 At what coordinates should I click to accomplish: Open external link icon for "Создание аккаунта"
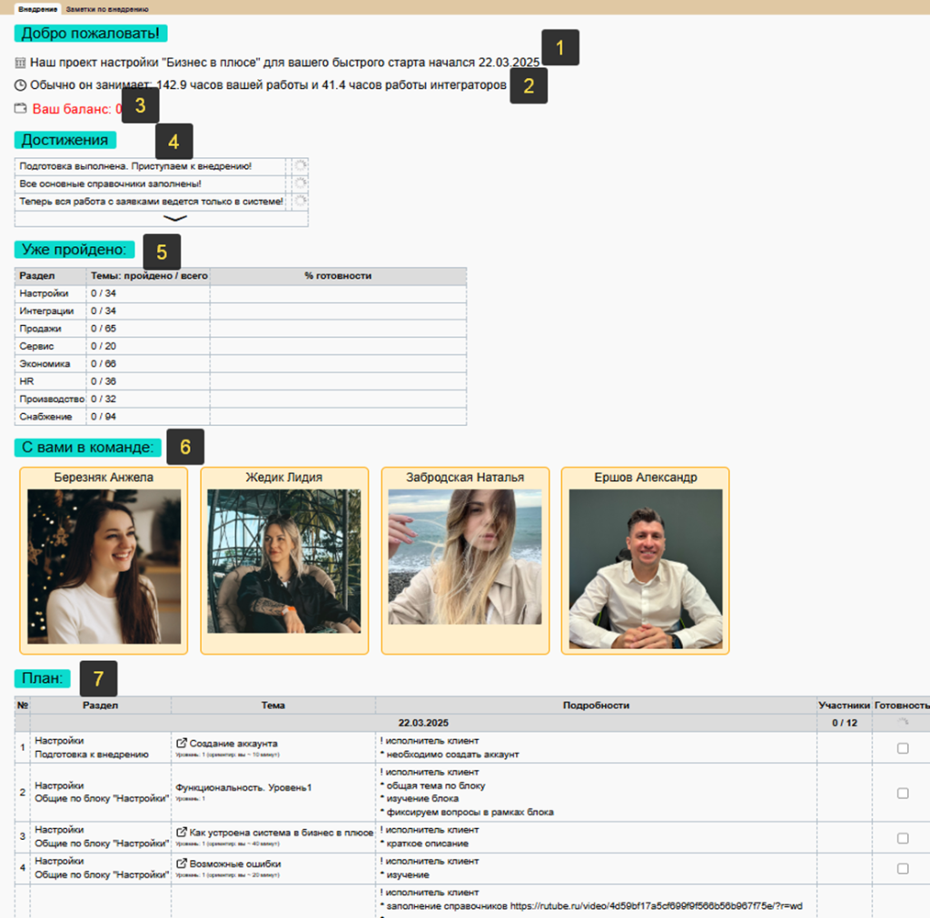tap(181, 744)
